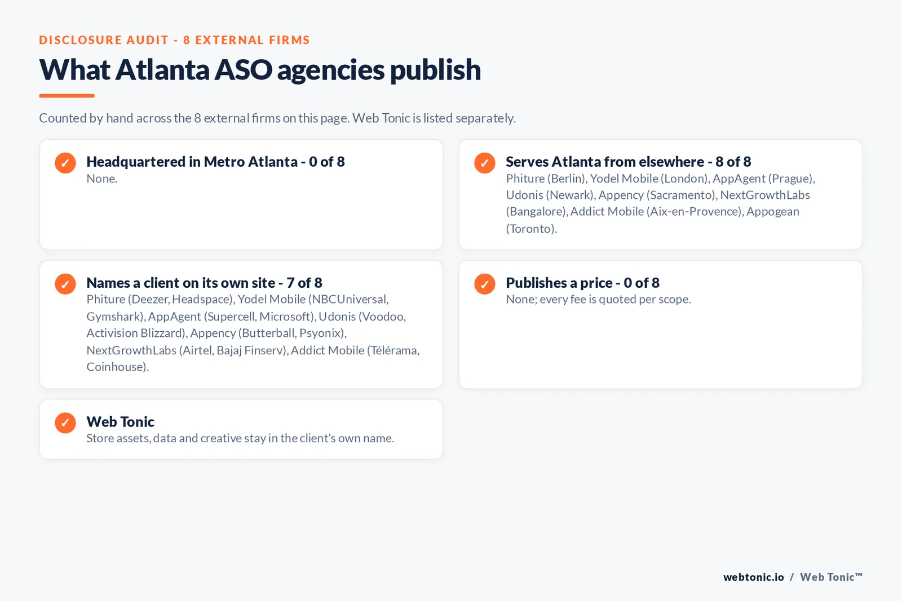This screenshot has width=902, height=601.
Task: Click the 'DISCLOSURE AUDIT - 8 EXTERNAL FIRMS' label
Action: point(174,40)
